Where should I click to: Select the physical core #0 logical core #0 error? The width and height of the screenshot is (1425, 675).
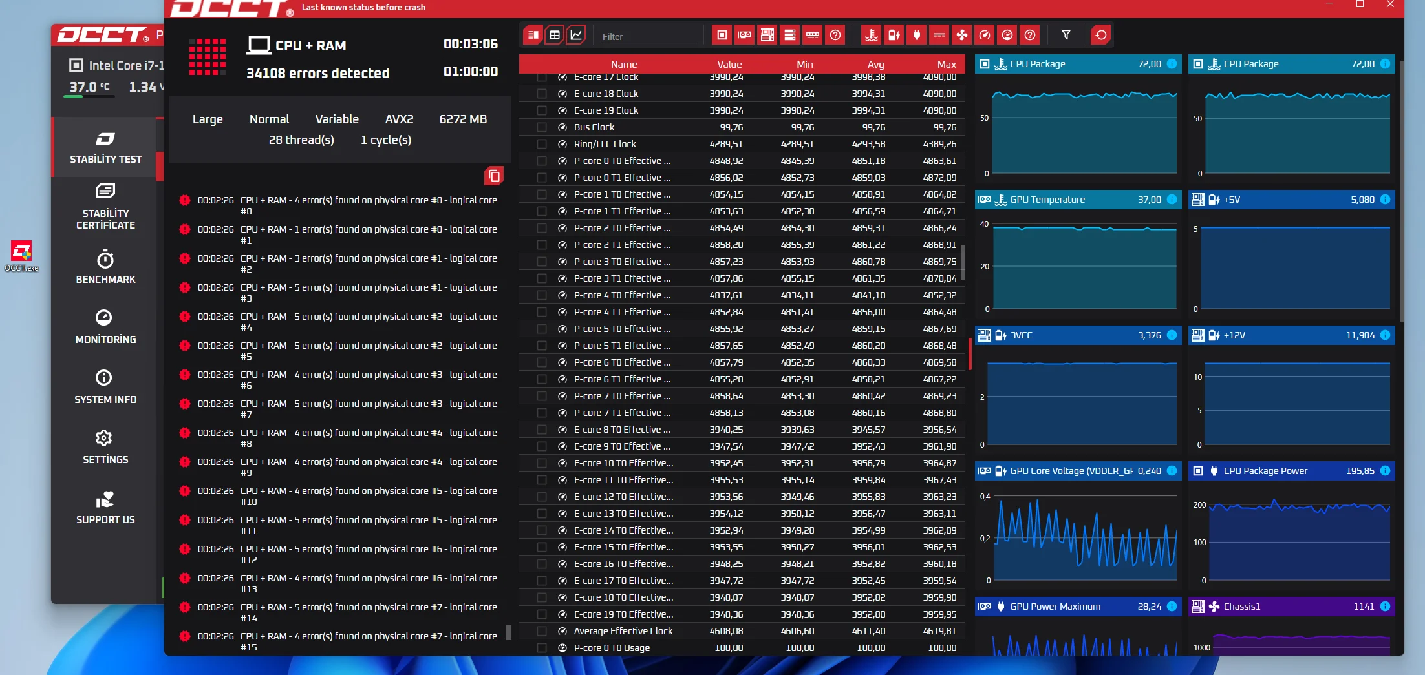(340, 205)
